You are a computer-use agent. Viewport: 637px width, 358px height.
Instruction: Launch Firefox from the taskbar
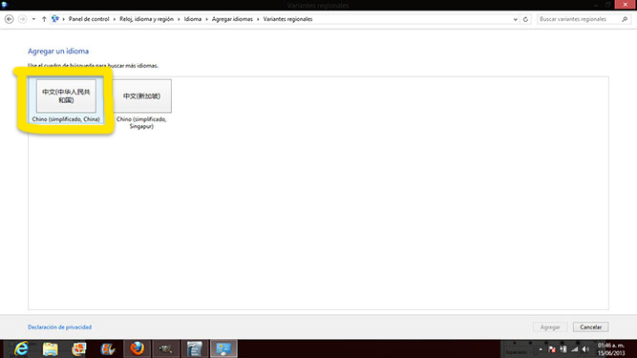point(137,348)
